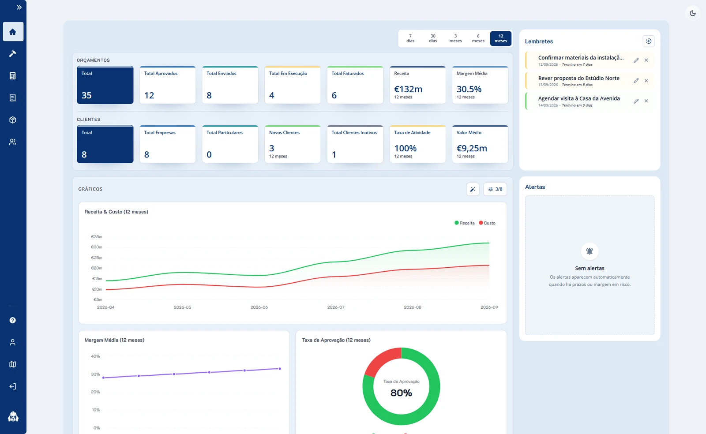706x434 pixels.
Task: Click the bell icon in Alertas panel
Action: 590,251
